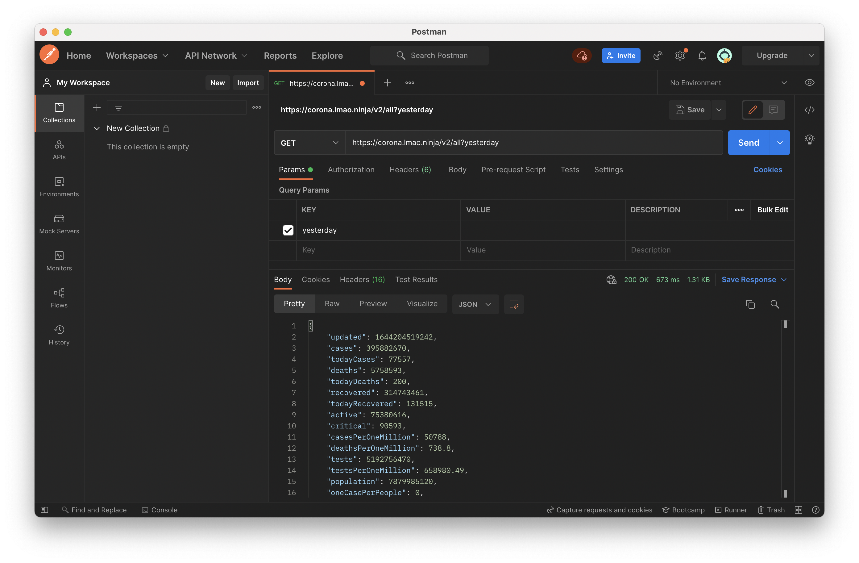Switch to the Authorization tab
This screenshot has height=563, width=859.
[x=351, y=170]
